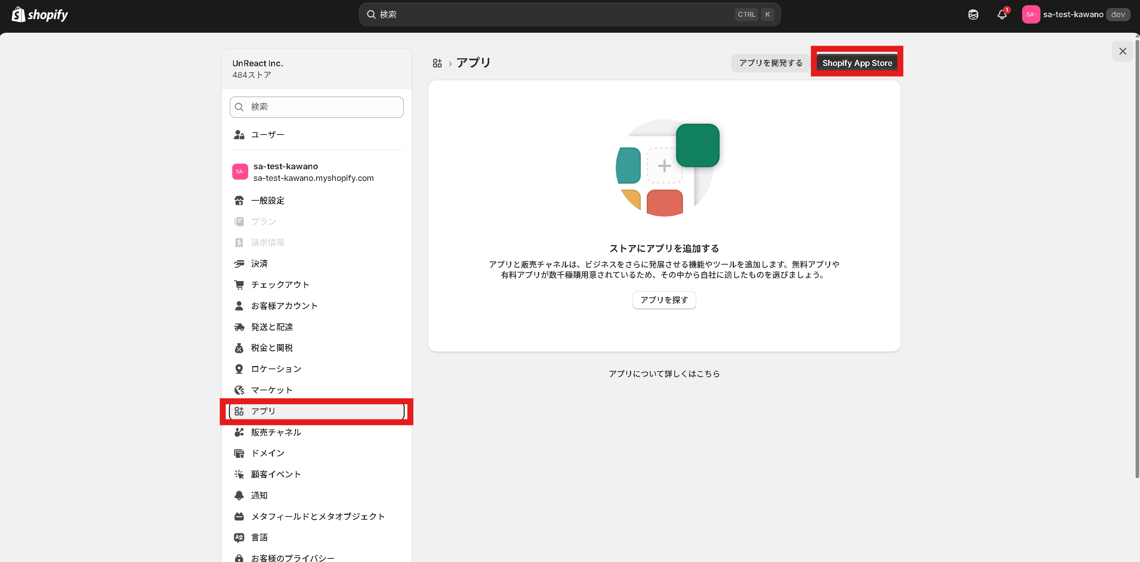
Task: Open チェックアウト settings
Action: [317, 285]
